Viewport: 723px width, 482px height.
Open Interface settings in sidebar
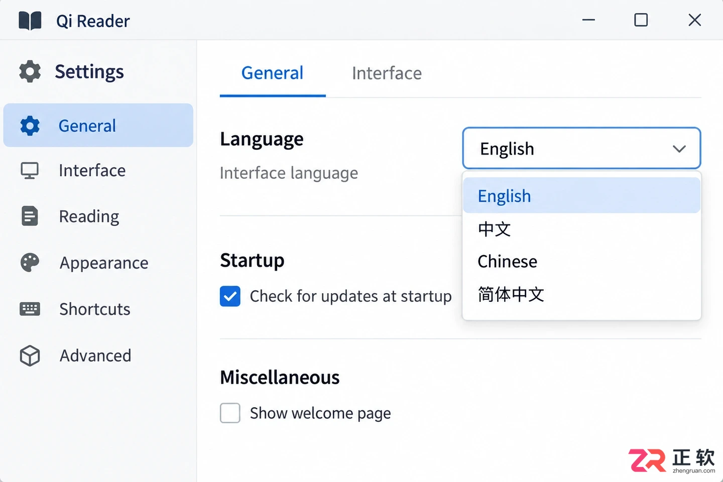pyautogui.click(x=92, y=171)
